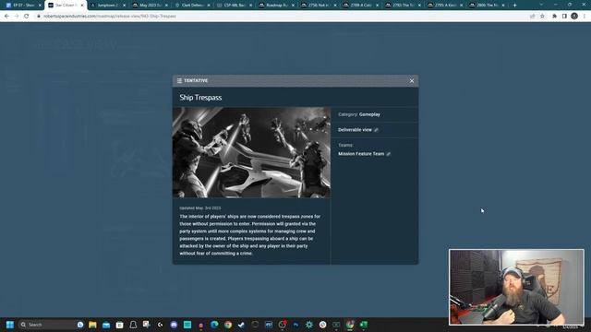This screenshot has height=332, width=591.
Task: Select the Gameplay category label
Action: click(369, 114)
